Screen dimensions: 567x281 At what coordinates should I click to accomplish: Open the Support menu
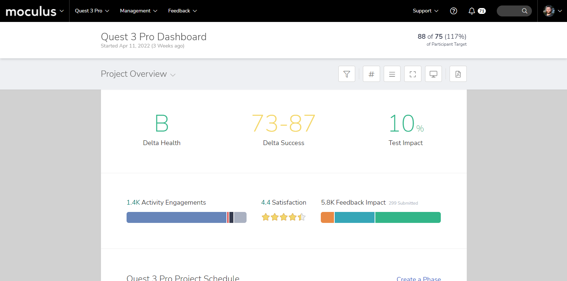[425, 11]
